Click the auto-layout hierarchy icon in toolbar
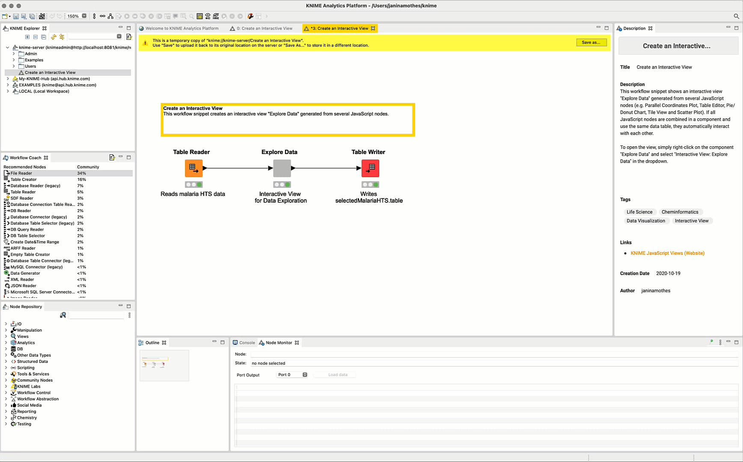 point(110,16)
